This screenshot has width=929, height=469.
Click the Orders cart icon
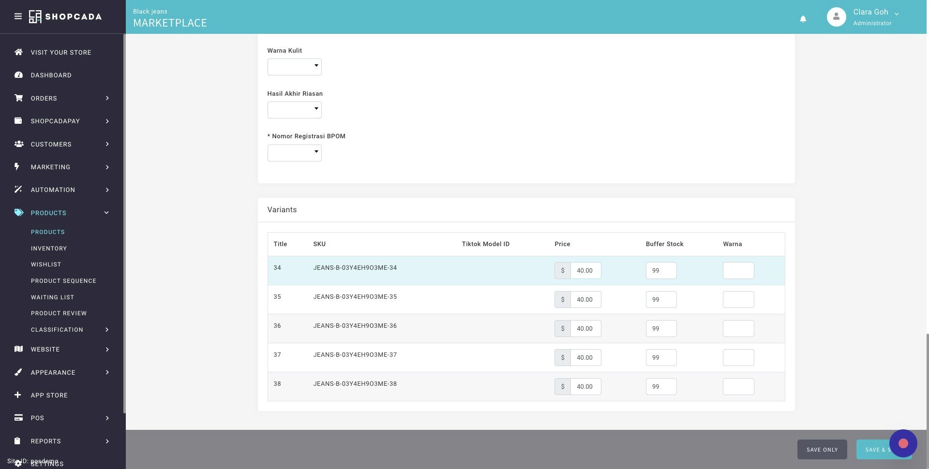pos(18,98)
